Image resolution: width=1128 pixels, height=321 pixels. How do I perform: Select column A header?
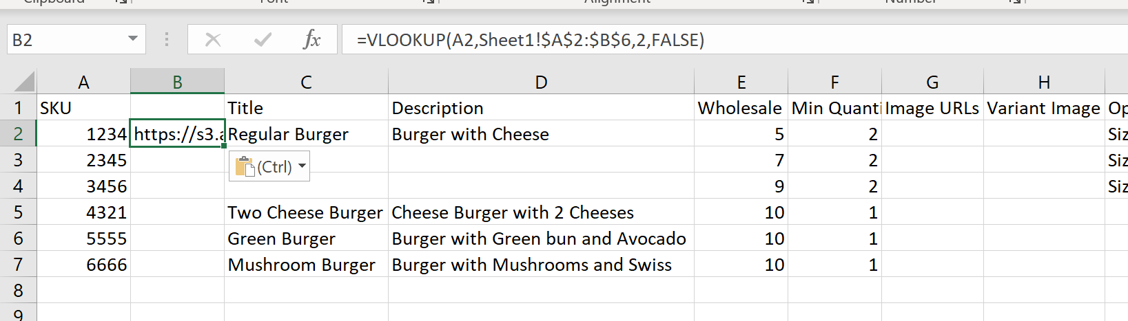pos(83,82)
